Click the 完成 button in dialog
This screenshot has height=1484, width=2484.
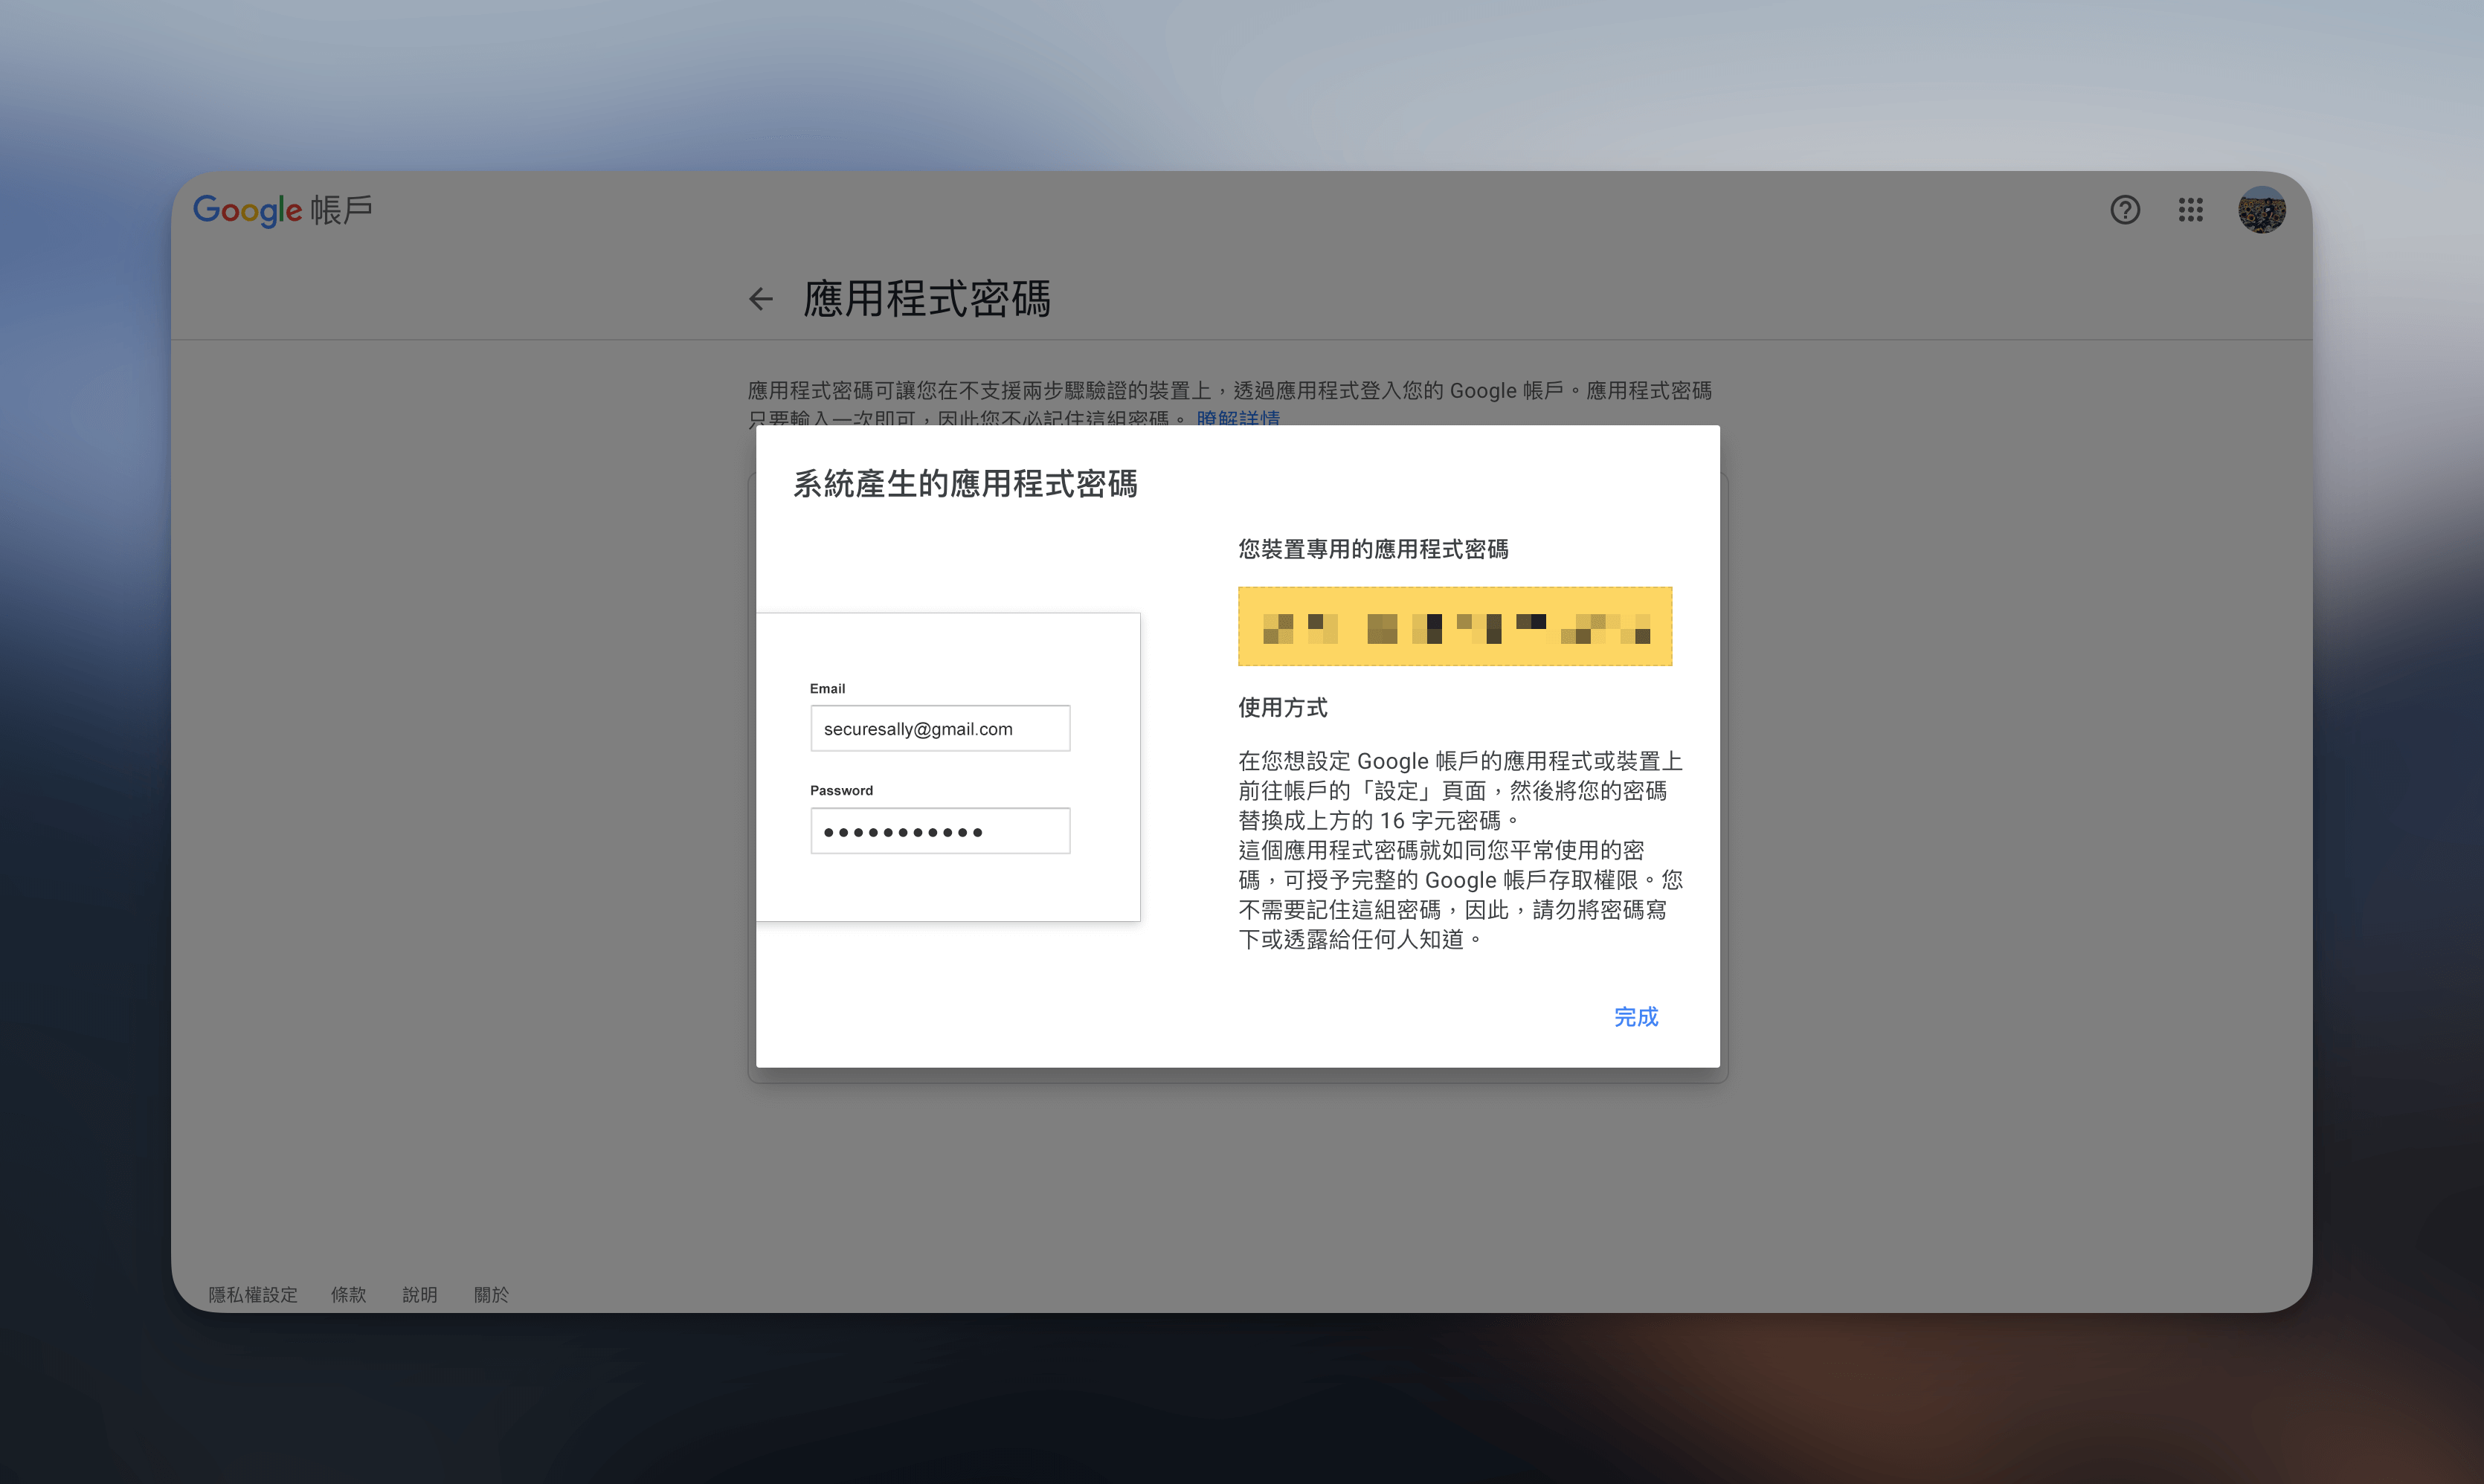(1636, 1017)
